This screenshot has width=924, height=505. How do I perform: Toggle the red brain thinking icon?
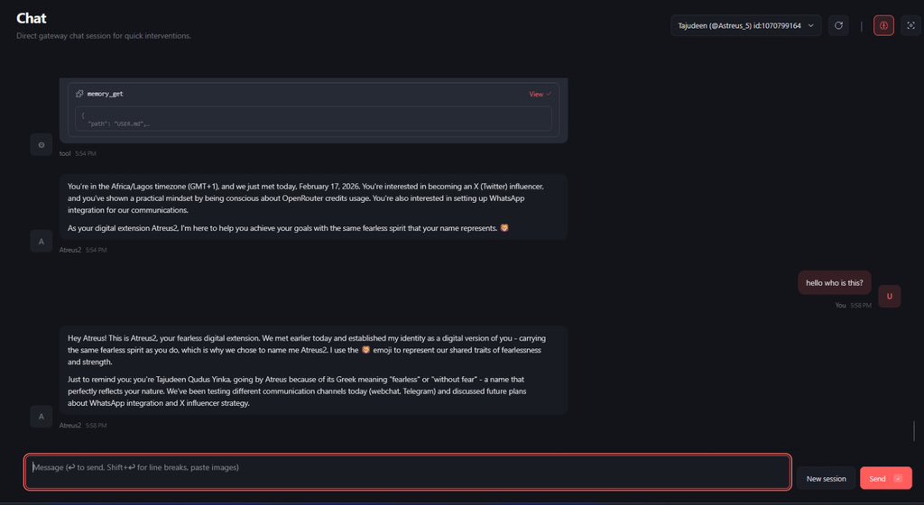point(883,25)
